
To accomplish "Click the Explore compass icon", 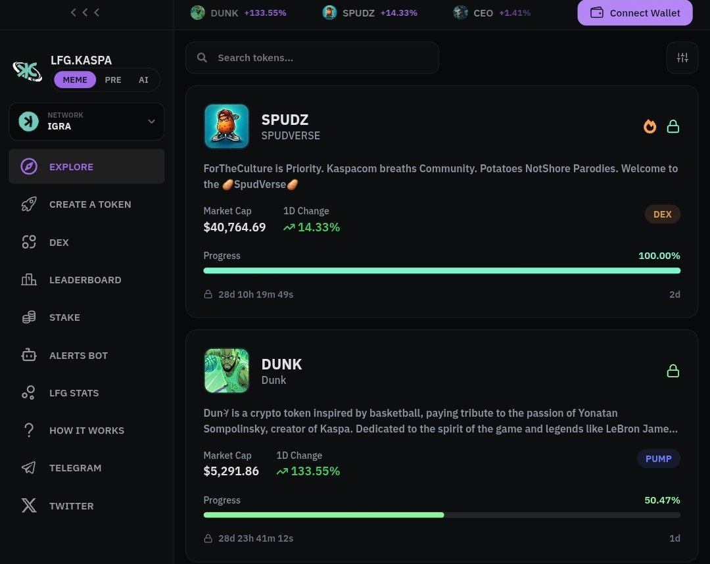I will coord(28,166).
